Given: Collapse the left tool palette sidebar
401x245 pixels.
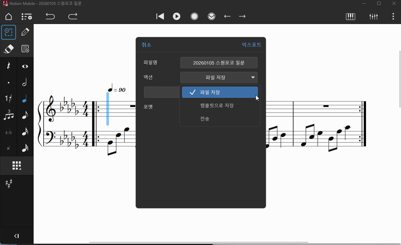Looking at the screenshot, I should coord(16,236).
